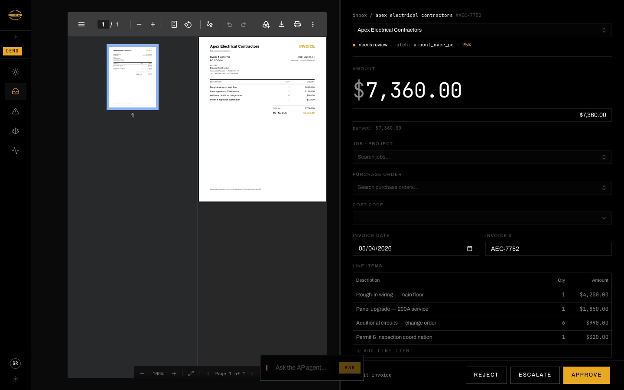Click the inbox breadcrumb link

(x=360, y=15)
